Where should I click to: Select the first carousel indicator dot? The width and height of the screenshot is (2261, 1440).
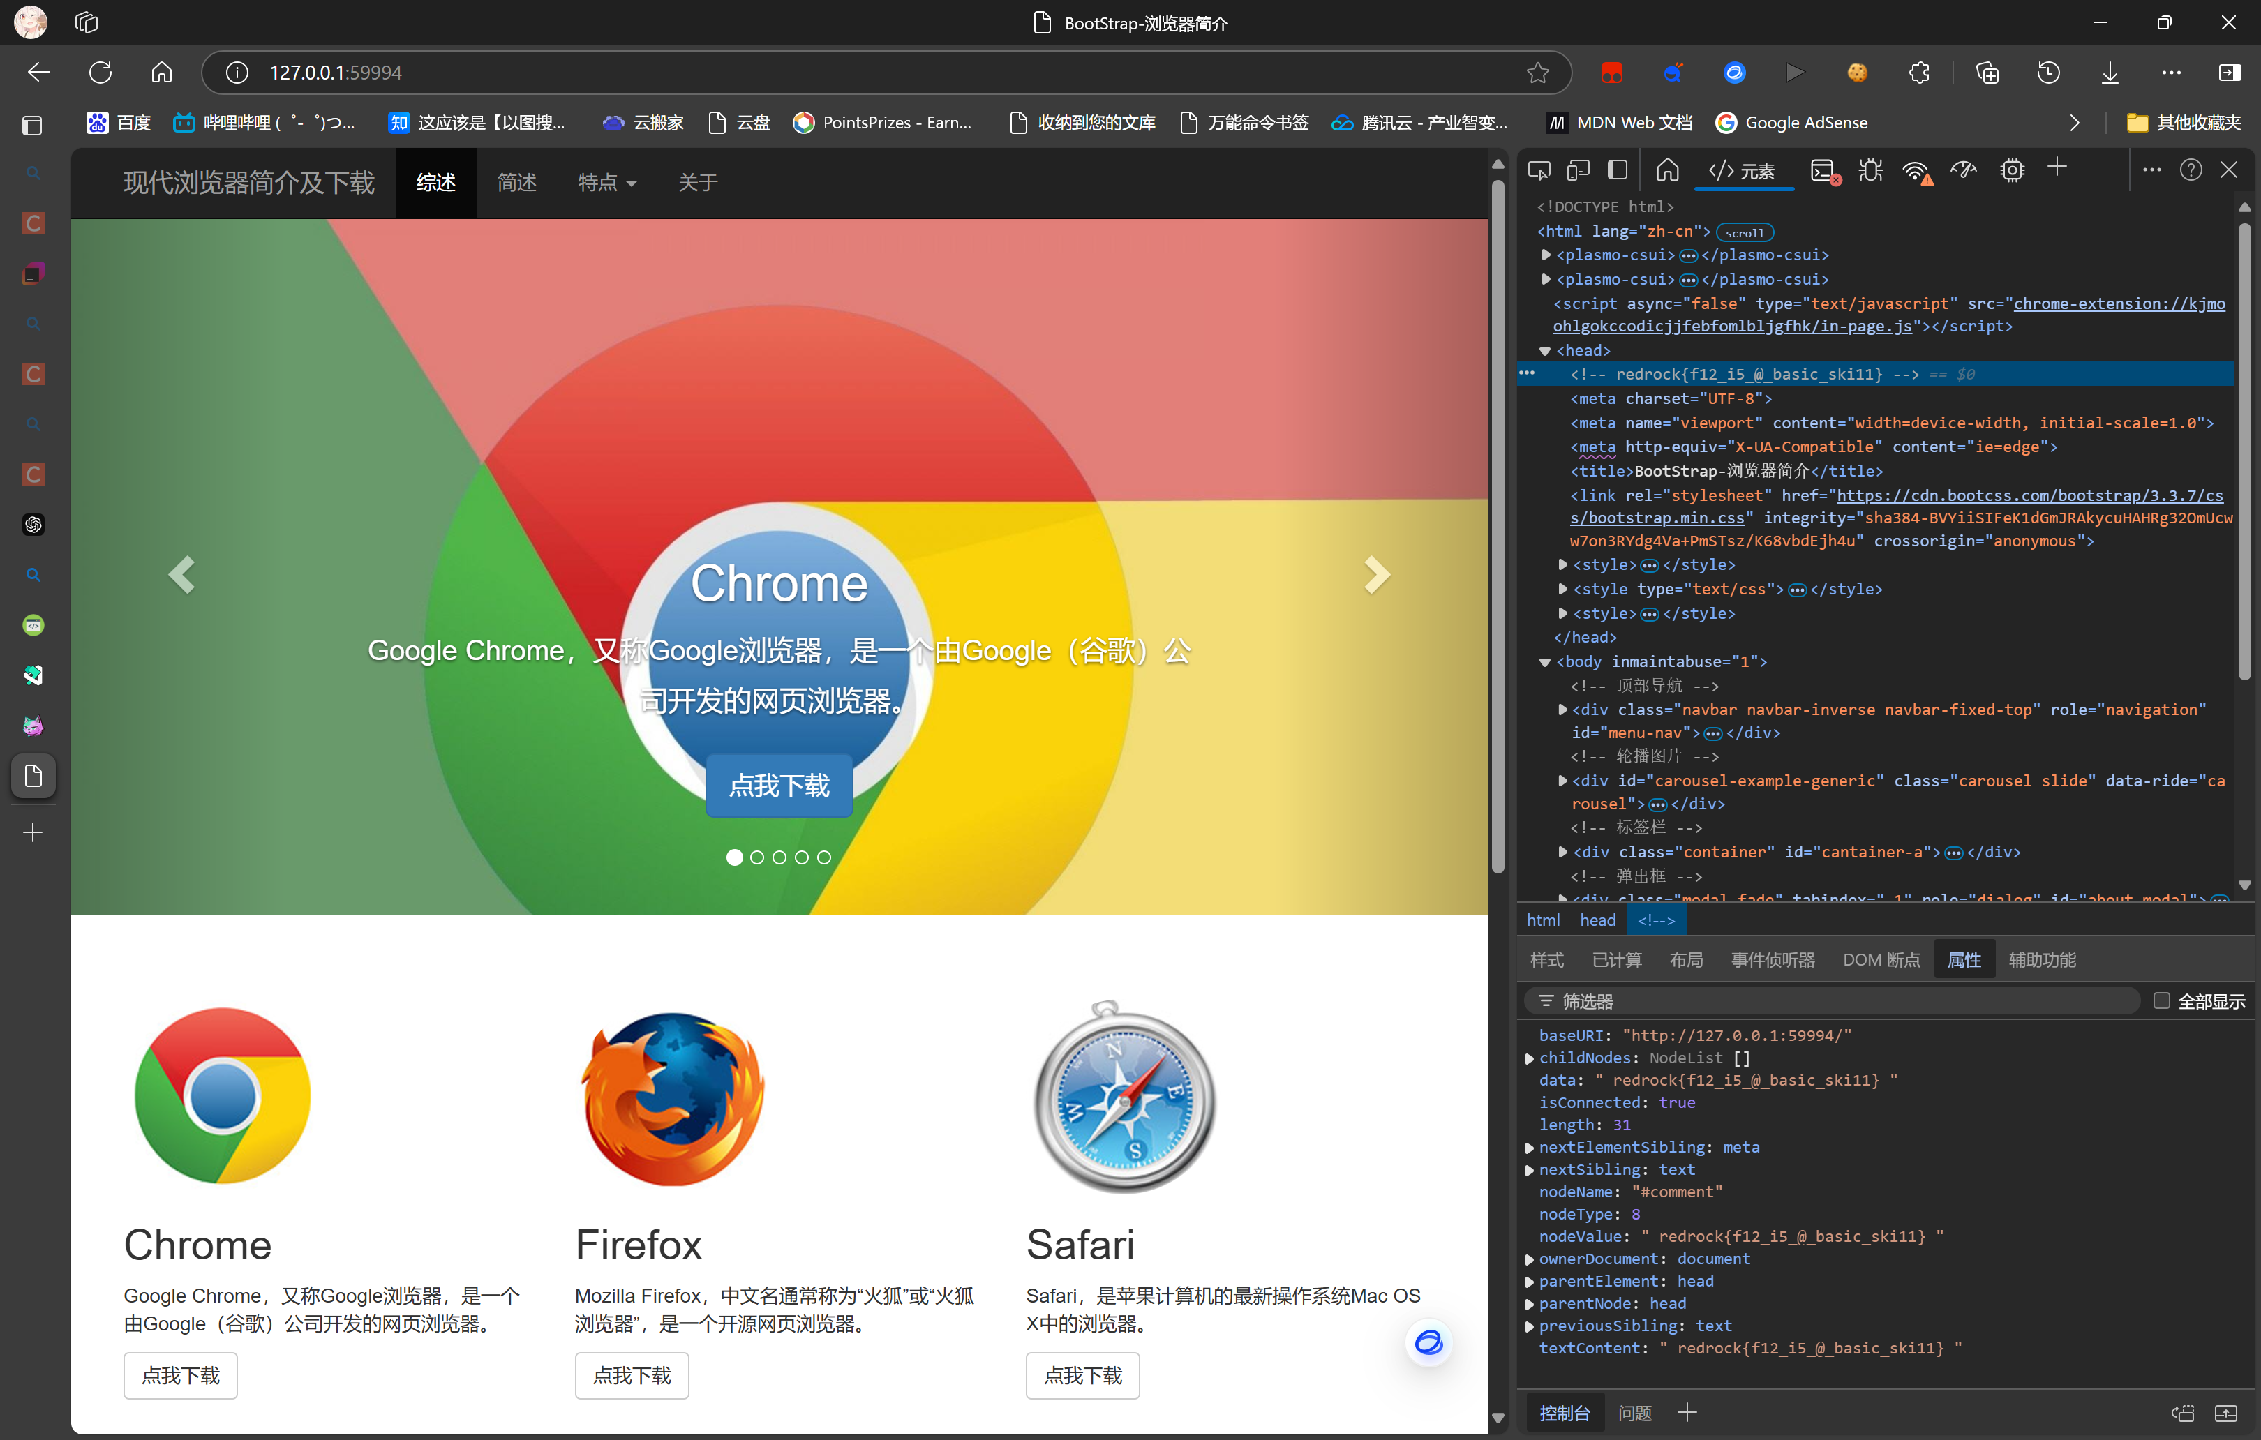pos(734,857)
